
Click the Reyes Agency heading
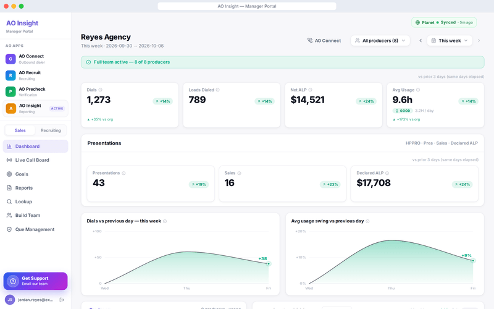(106, 37)
